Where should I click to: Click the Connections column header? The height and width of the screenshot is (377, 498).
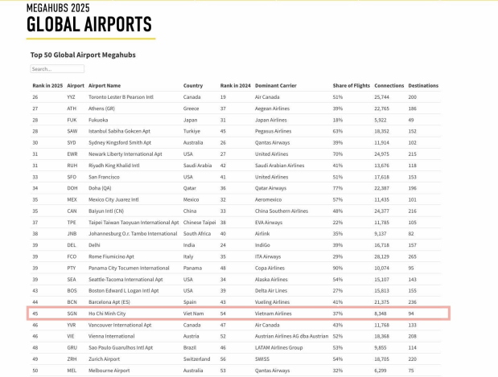pos(389,85)
